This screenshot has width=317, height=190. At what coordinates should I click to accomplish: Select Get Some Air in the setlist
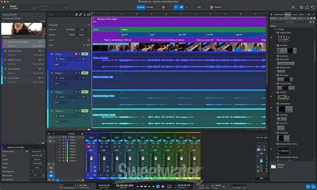(x=23, y=52)
